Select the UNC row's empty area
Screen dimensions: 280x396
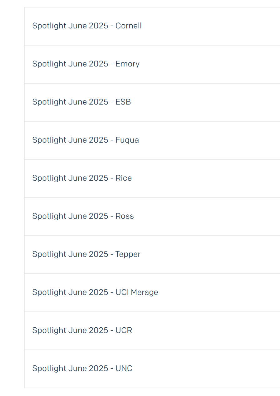coord(212,369)
